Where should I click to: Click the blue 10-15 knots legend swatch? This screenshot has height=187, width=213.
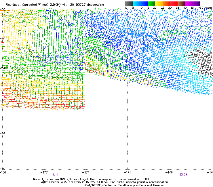pyautogui.click(x=144, y=3)
